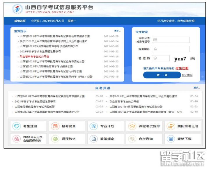Viewport: 209px width, 170px height.
Task: Open 致全省自考考生的公开信 in 自考资讯
Action: point(124,101)
